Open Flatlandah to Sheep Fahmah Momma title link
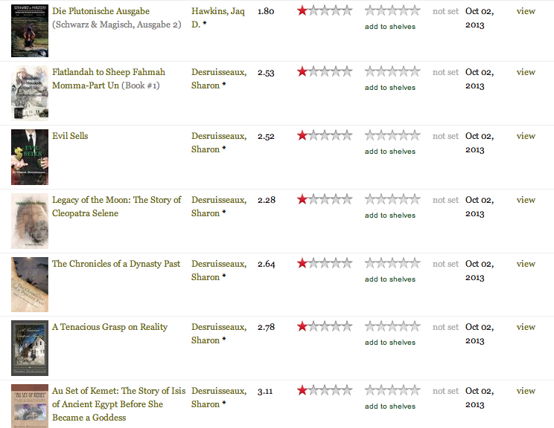 click(109, 72)
